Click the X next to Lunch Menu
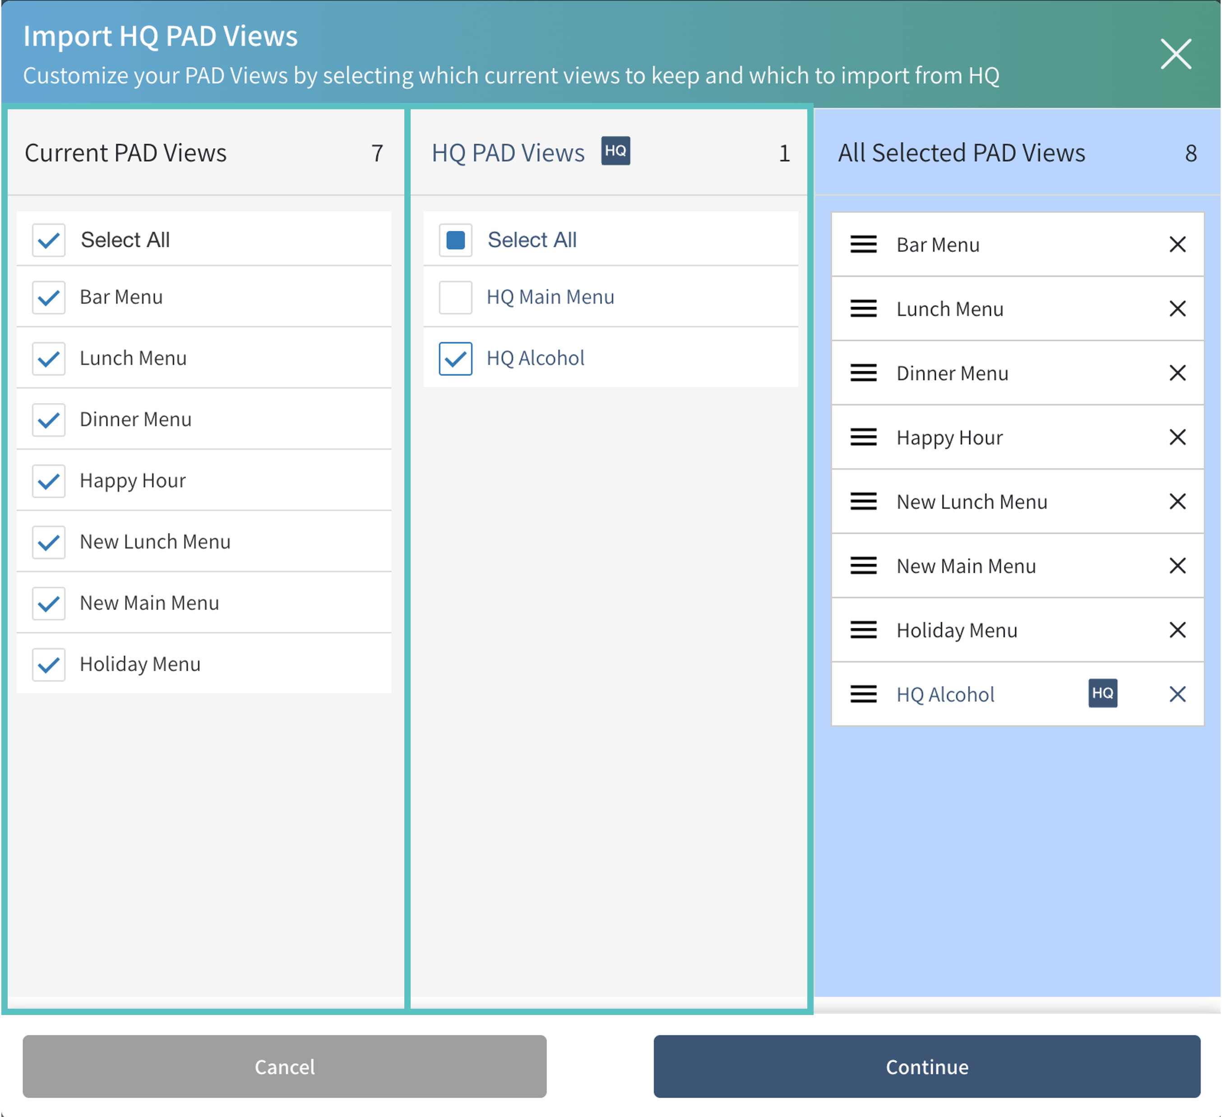Screen dimensions: 1222x1117 tap(1176, 309)
